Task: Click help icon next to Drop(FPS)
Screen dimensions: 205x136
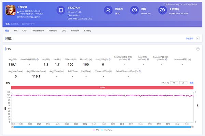Action: (x=110, y=59)
